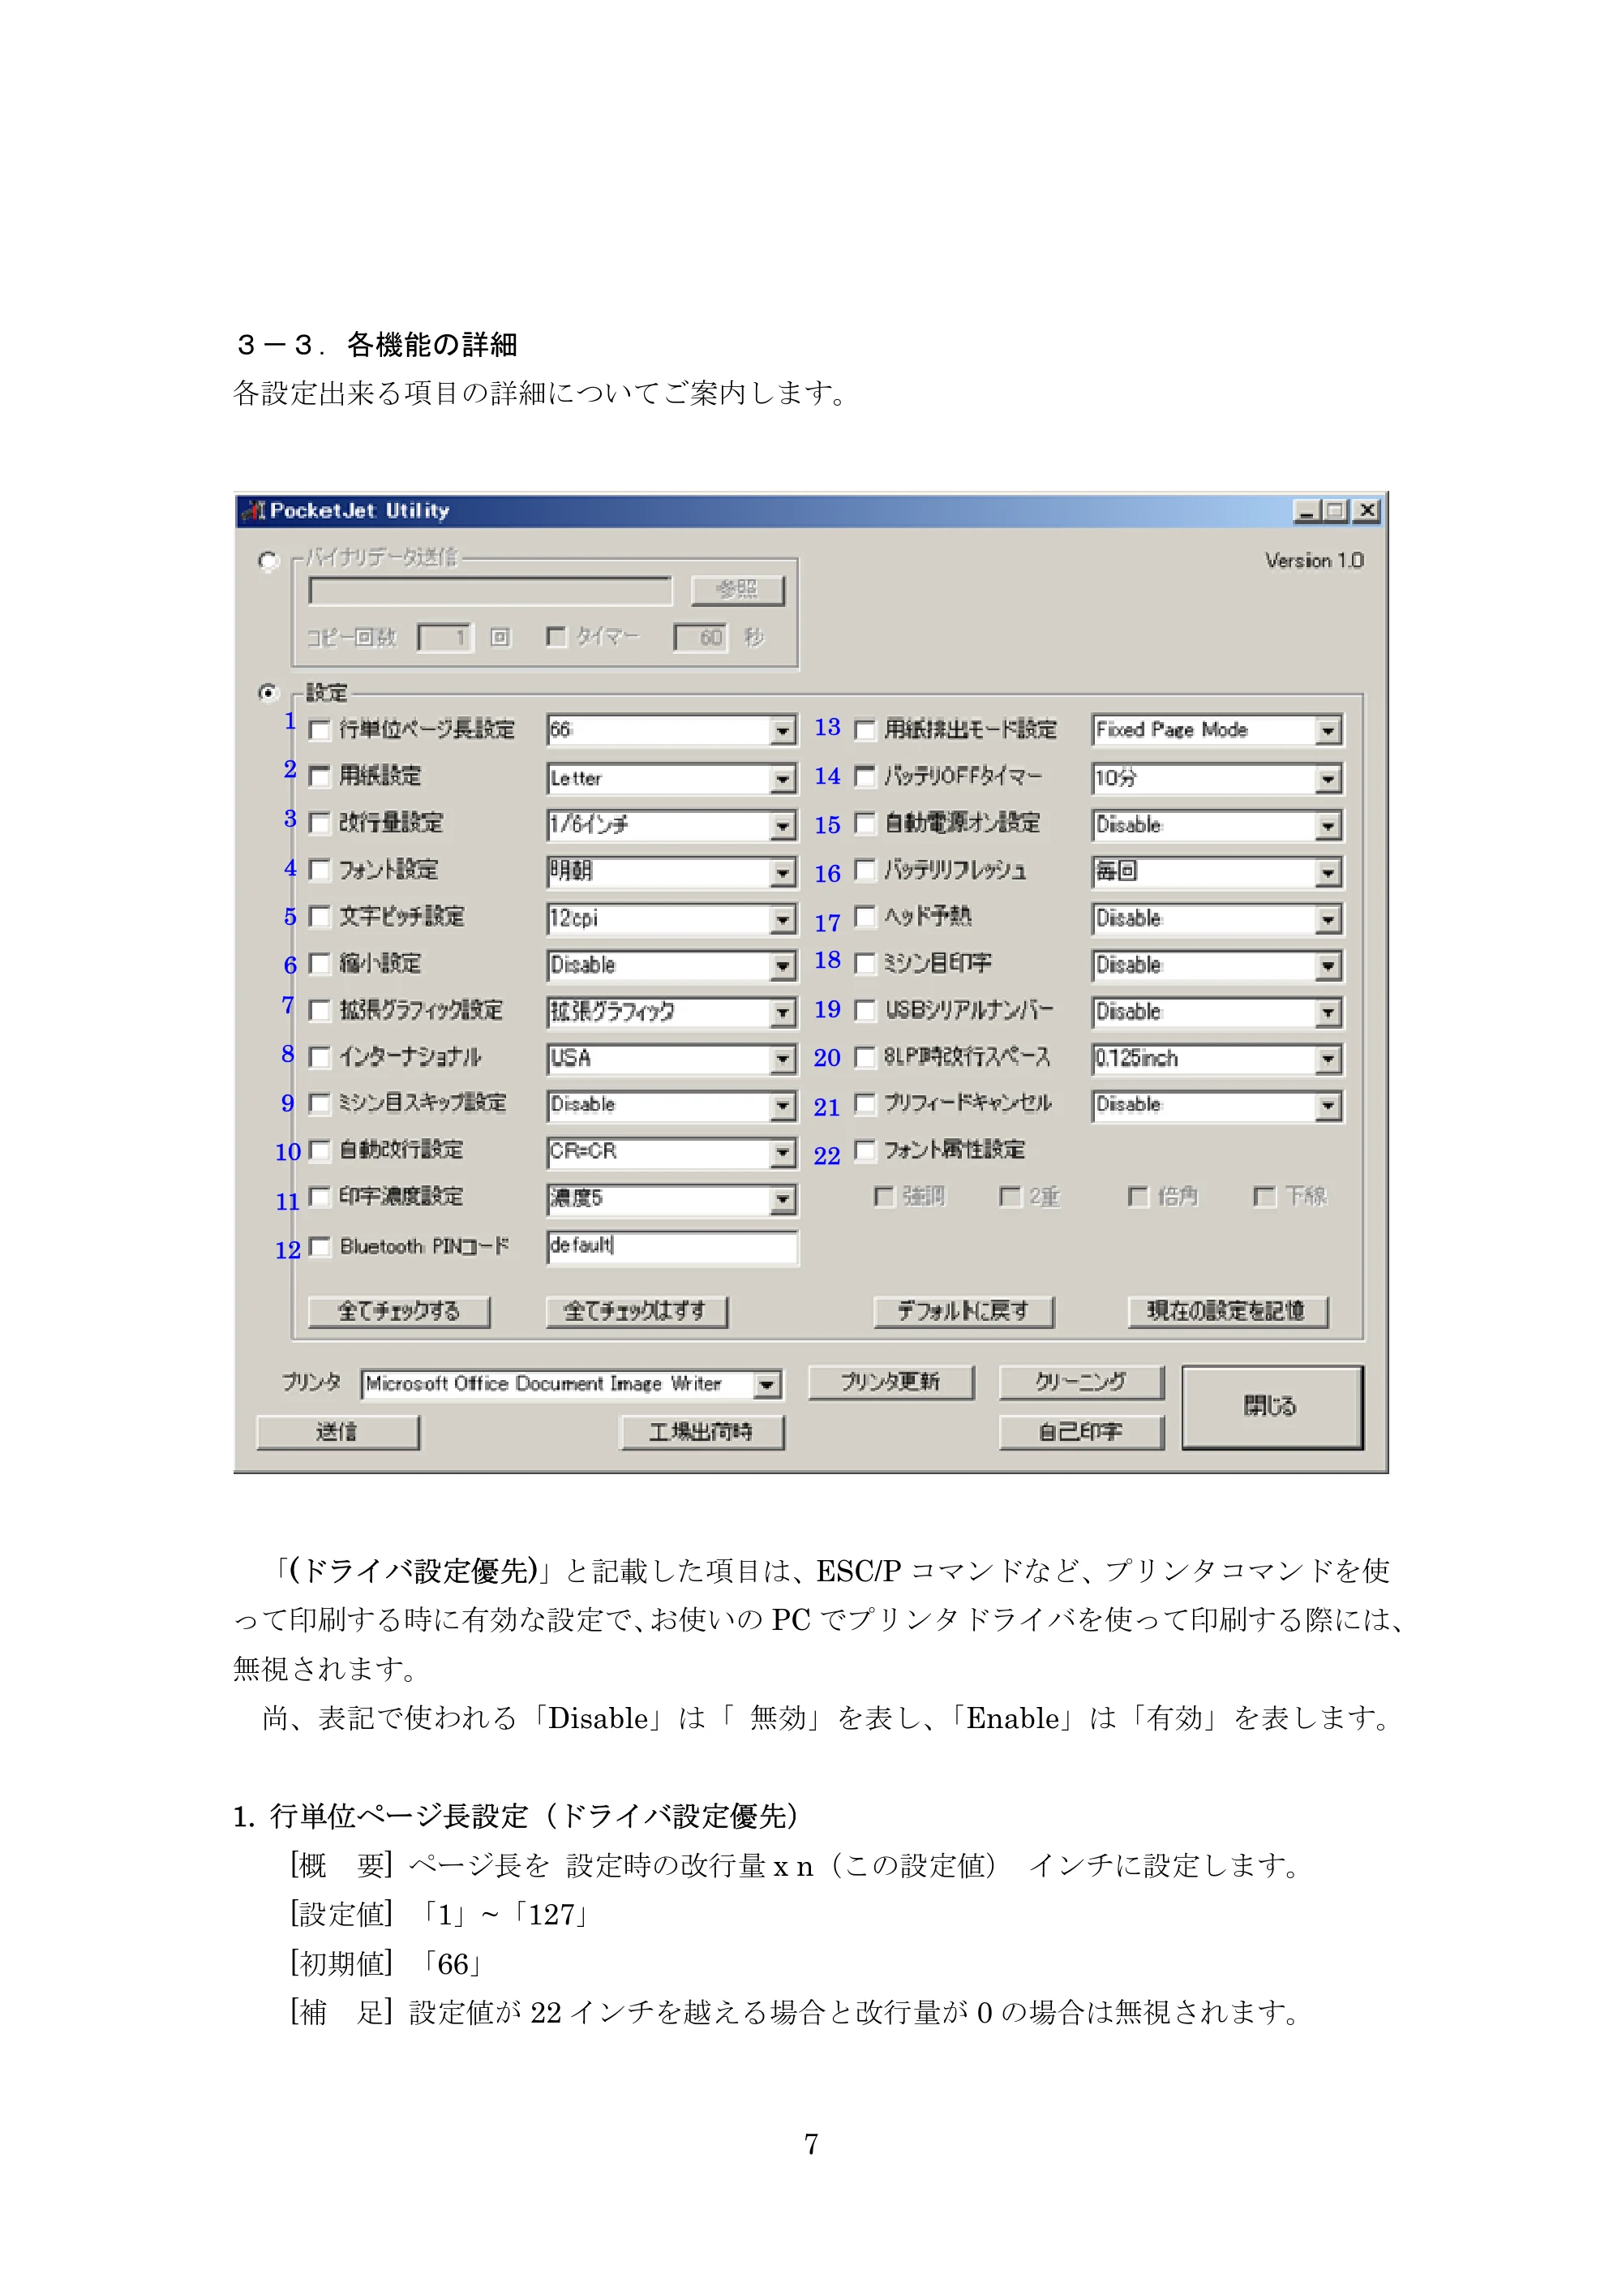Screen dimensions: 1622x2296
Task: Enable the 縮小設定 checkbox
Action: tap(320, 964)
